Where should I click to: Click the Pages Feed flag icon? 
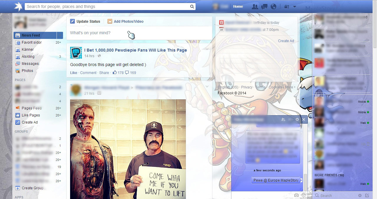pyautogui.click(x=18, y=108)
